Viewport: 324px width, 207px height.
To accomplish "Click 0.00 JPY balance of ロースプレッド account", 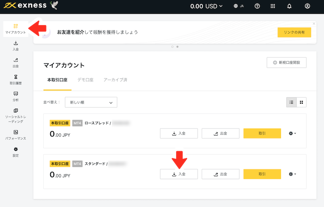I will coord(60,134).
